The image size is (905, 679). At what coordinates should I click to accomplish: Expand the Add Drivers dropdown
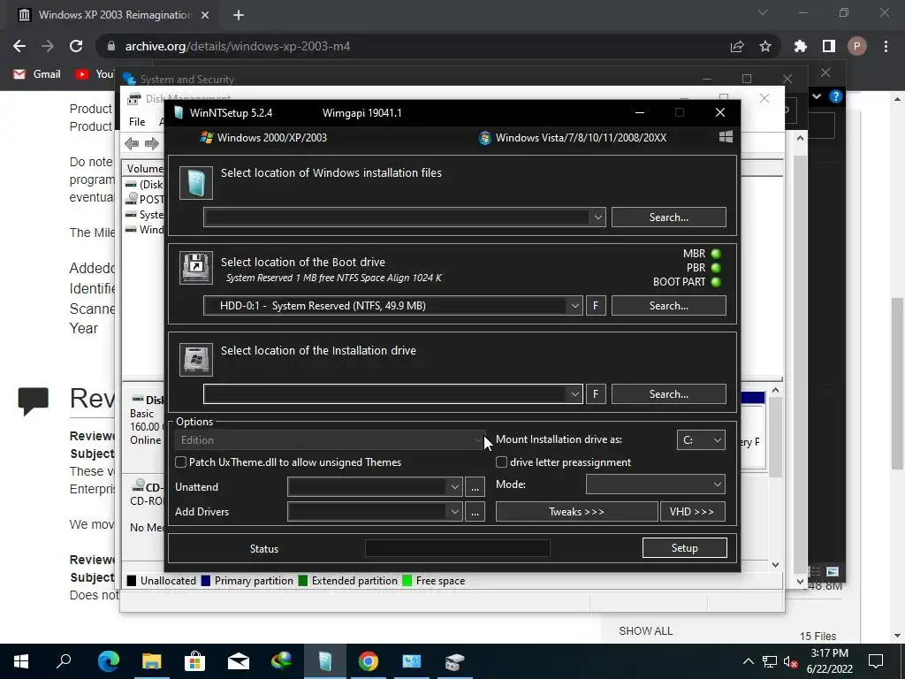point(455,512)
